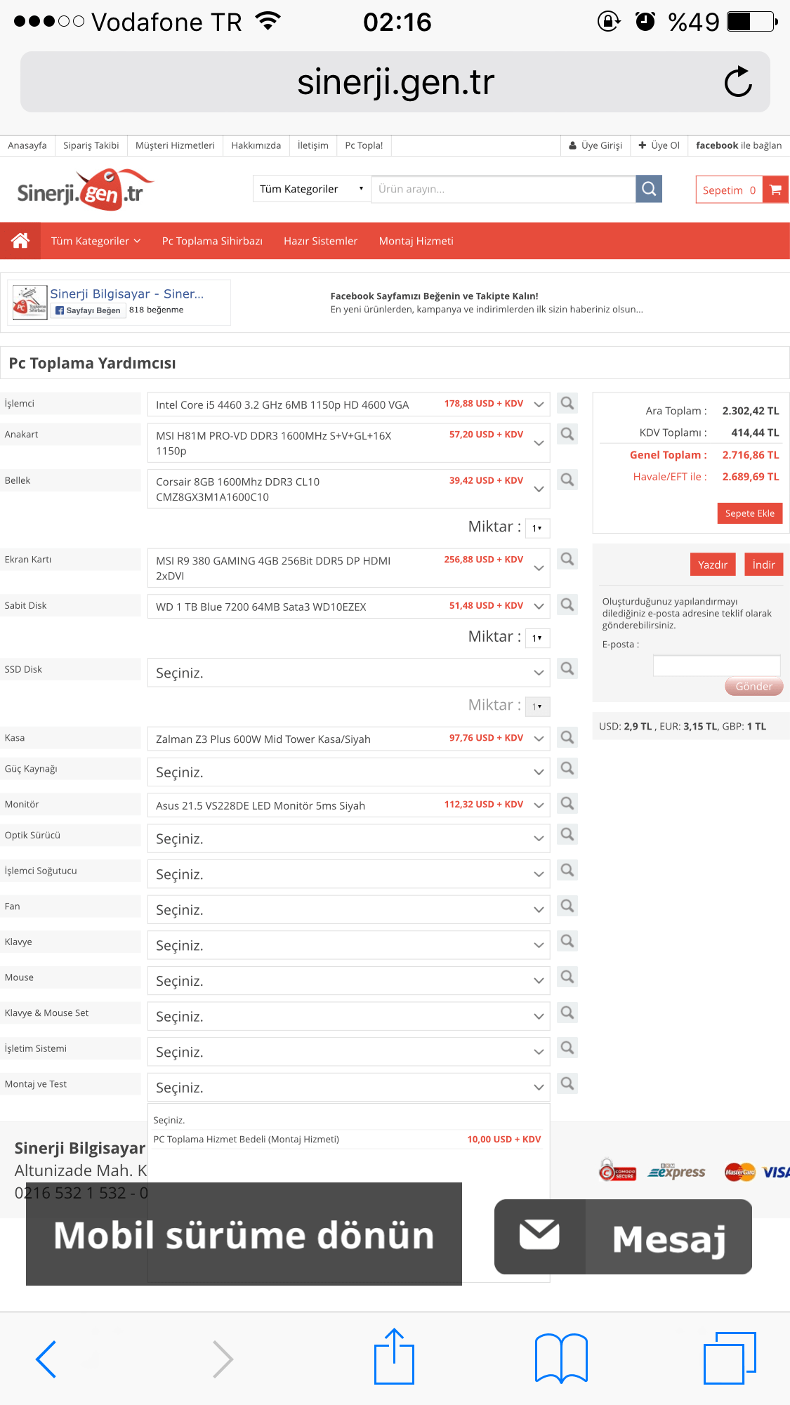Viewport: 790px width, 1405px height.
Task: Click magnifier icon next to Ekran Kartı row
Action: 567,559
